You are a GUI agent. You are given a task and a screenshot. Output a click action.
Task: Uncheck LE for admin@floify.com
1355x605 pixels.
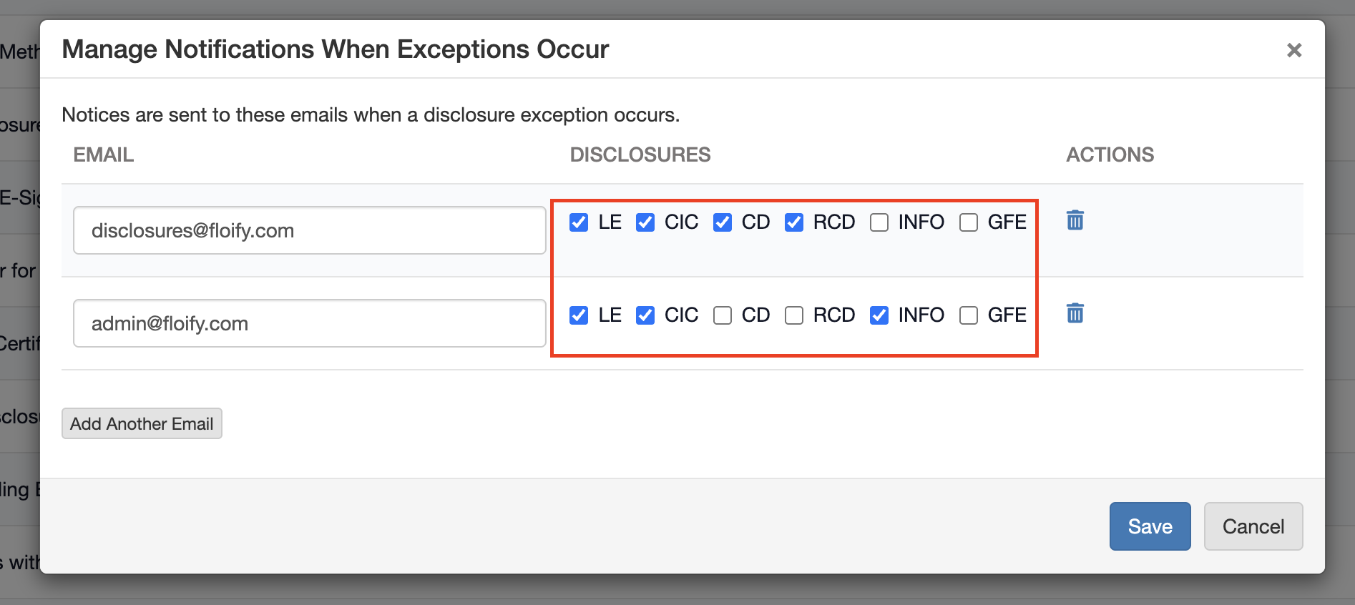pyautogui.click(x=579, y=315)
